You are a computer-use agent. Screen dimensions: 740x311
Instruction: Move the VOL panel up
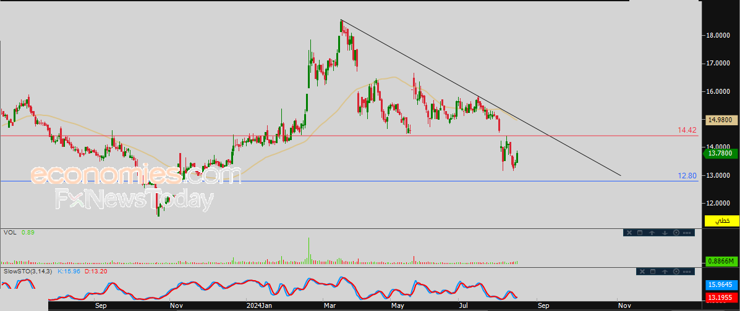(652, 232)
